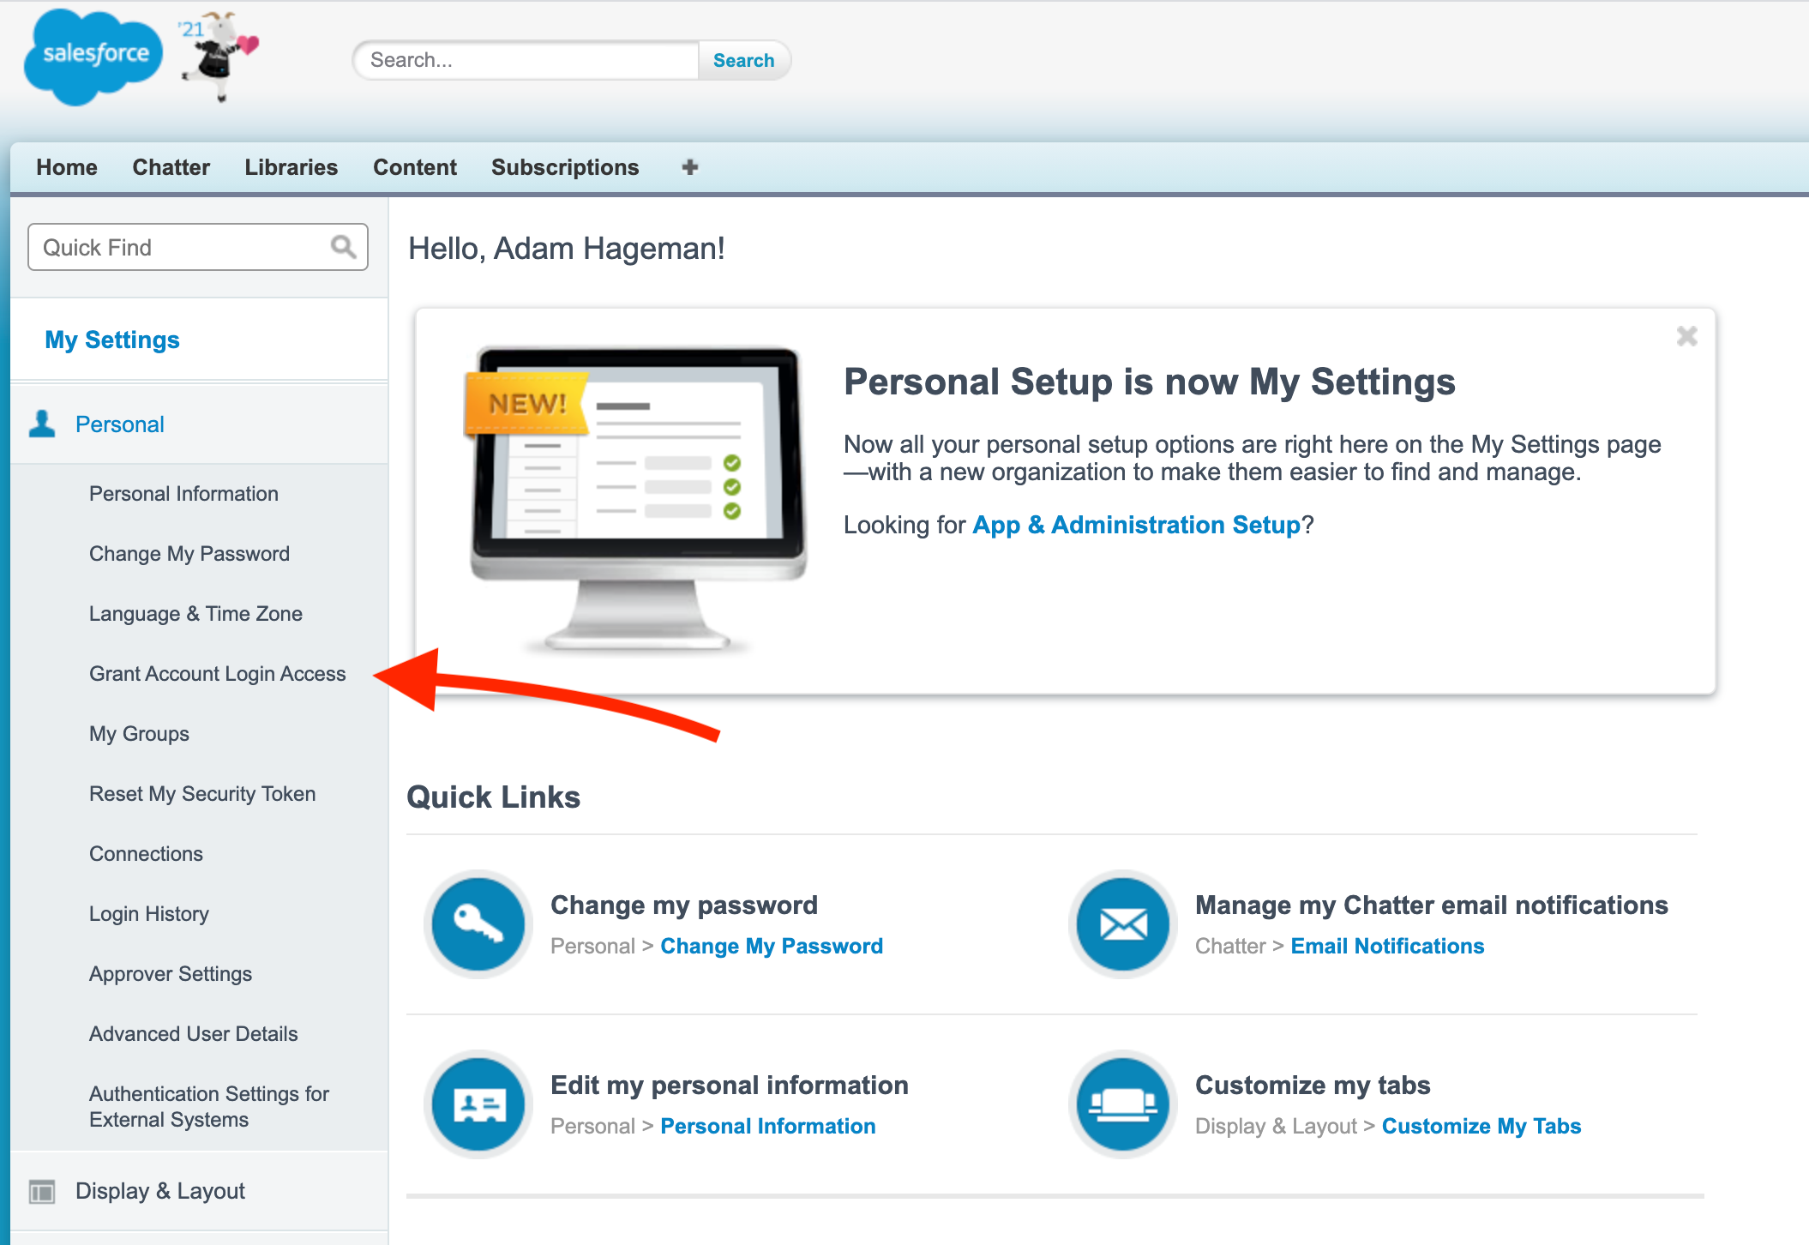Switch to the Subscriptions tab
The height and width of the screenshot is (1245, 1809).
pyautogui.click(x=565, y=167)
